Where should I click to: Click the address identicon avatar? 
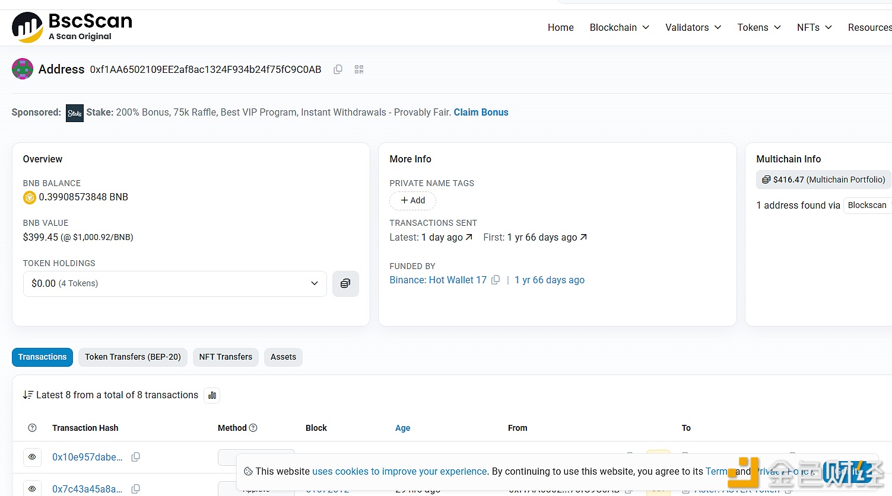click(23, 69)
